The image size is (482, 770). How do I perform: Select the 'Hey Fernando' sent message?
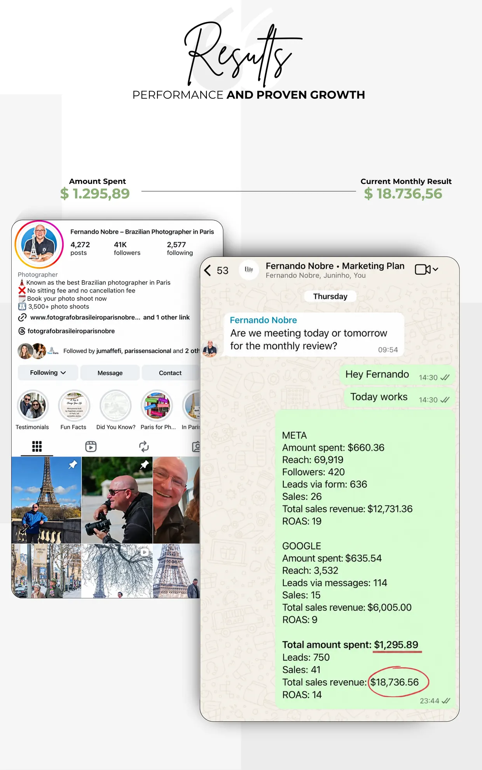pyautogui.click(x=397, y=375)
